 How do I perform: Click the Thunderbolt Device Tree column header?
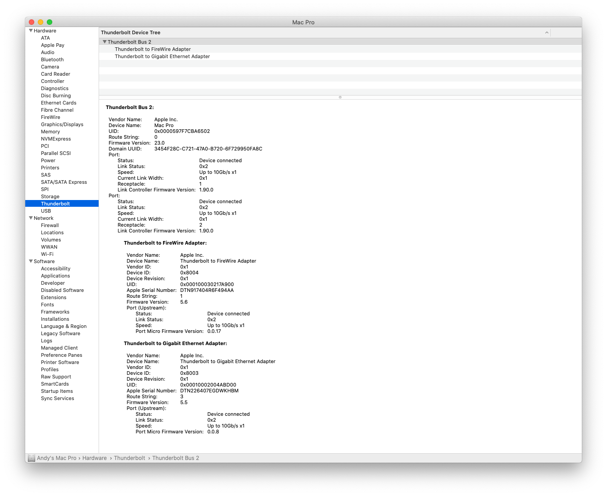324,32
